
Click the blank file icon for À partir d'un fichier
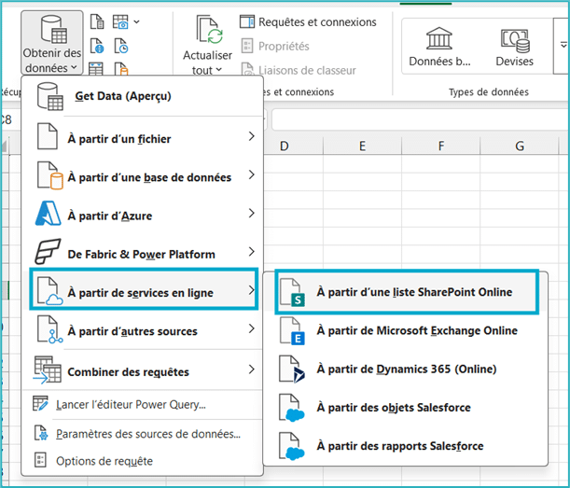click(x=48, y=136)
